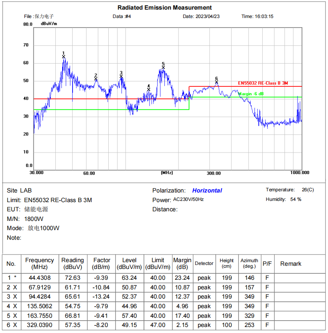This screenshot has height=333, width=328.
Task: Select peak marker 6 above the limit line
Action: click(217, 82)
